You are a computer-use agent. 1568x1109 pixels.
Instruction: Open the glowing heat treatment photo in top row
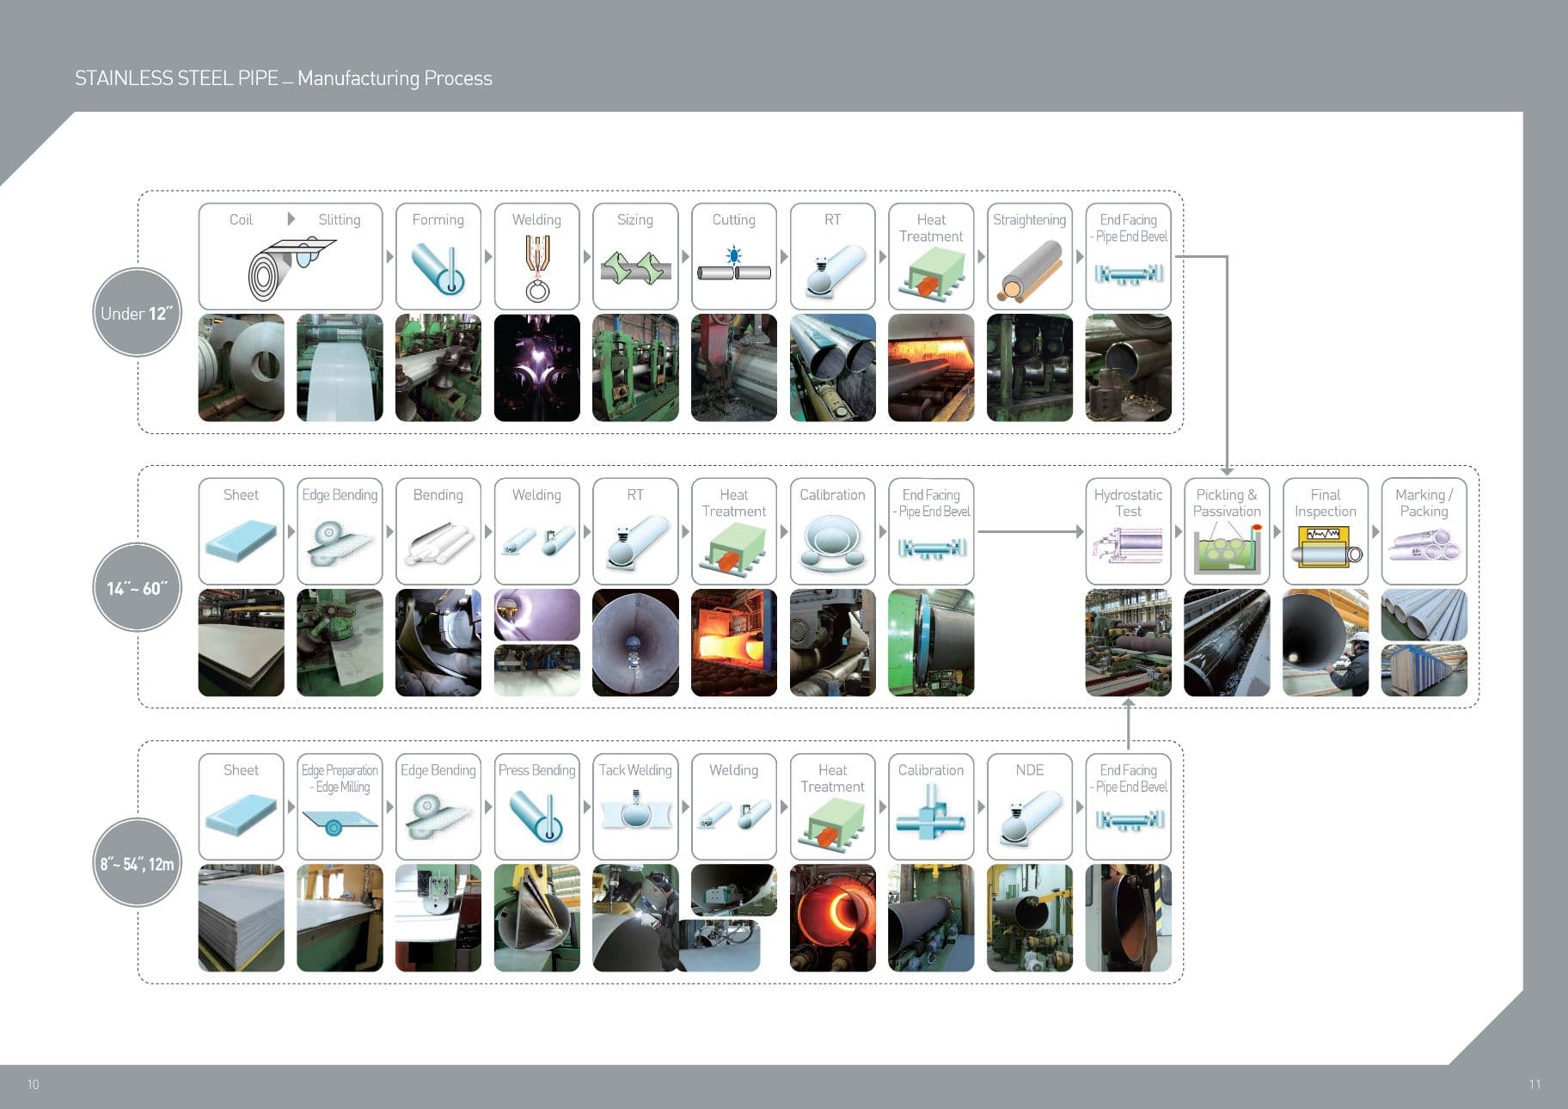coord(931,368)
